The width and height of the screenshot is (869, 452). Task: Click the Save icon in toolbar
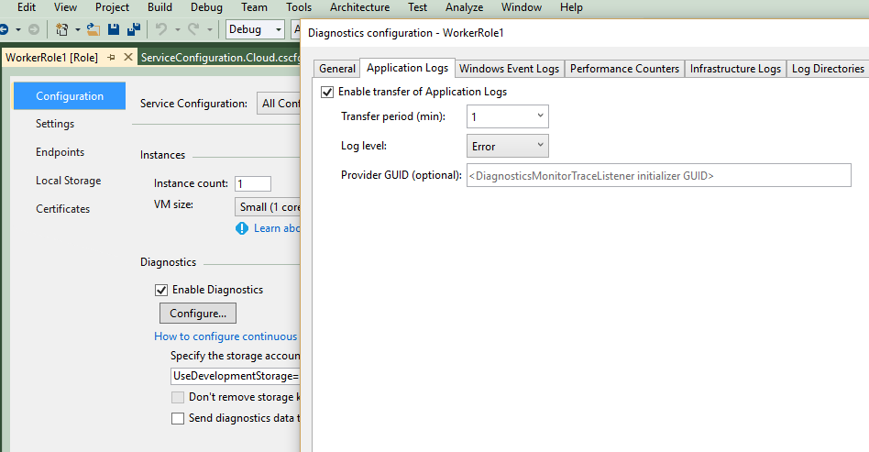click(x=115, y=29)
